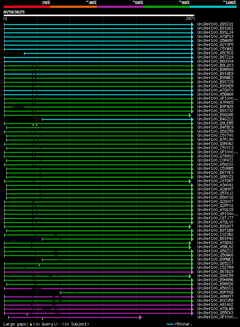Click the arrowhead ending the B9GGH8 alignment
The width and height of the screenshot is (240, 327).
click(x=190, y=115)
